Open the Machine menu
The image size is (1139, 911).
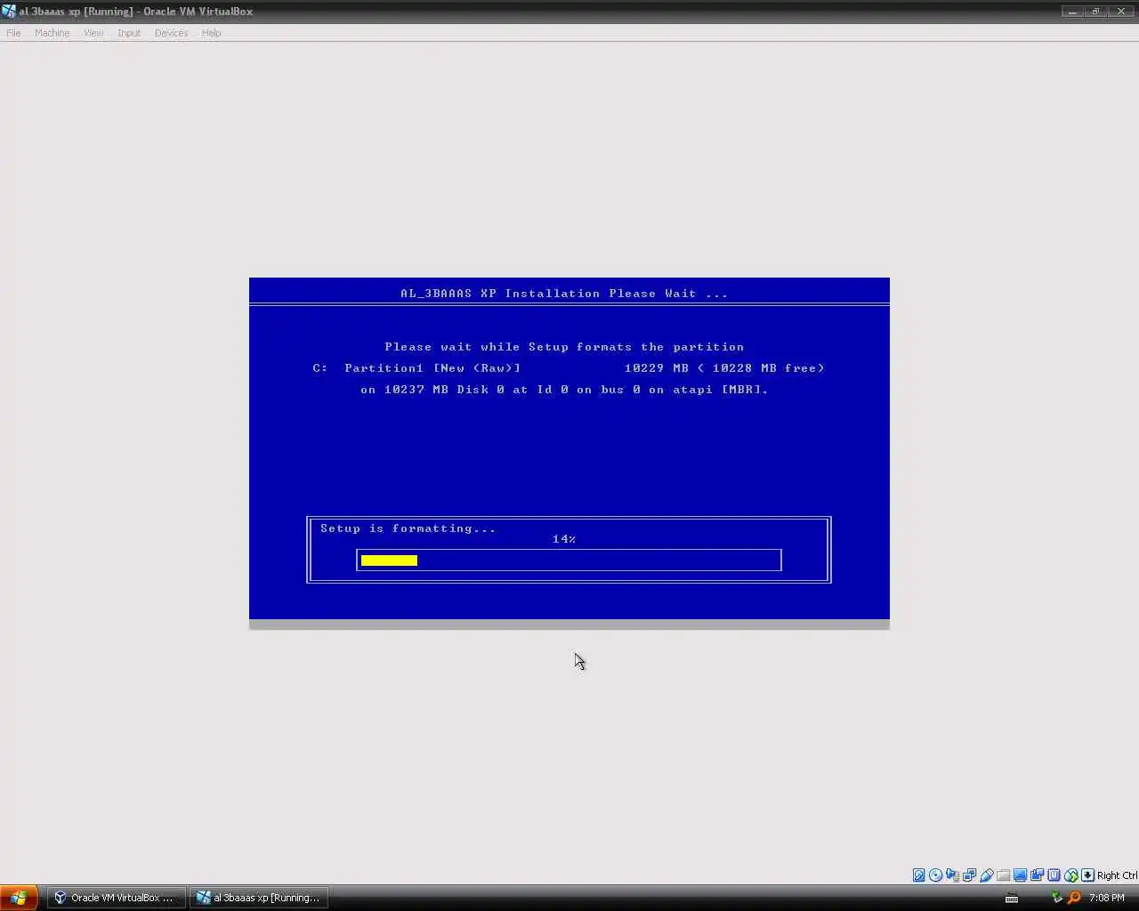(52, 33)
